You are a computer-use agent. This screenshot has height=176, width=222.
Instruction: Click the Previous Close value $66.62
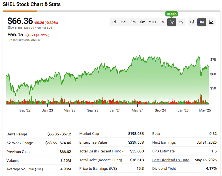point(65,152)
